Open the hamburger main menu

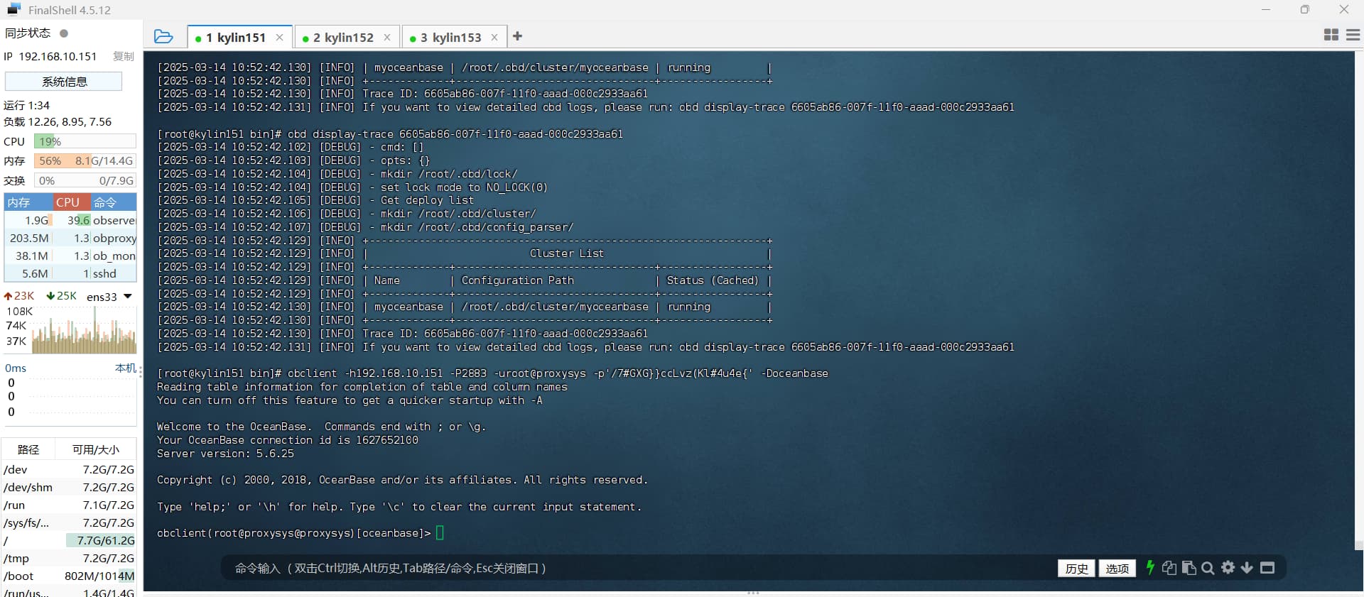(1353, 35)
